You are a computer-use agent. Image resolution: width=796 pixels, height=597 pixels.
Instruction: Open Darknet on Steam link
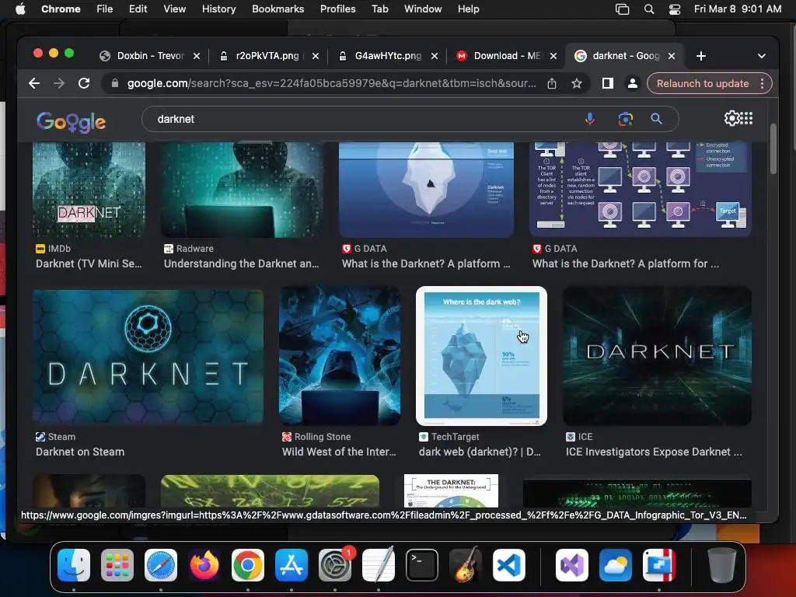pyautogui.click(x=80, y=452)
